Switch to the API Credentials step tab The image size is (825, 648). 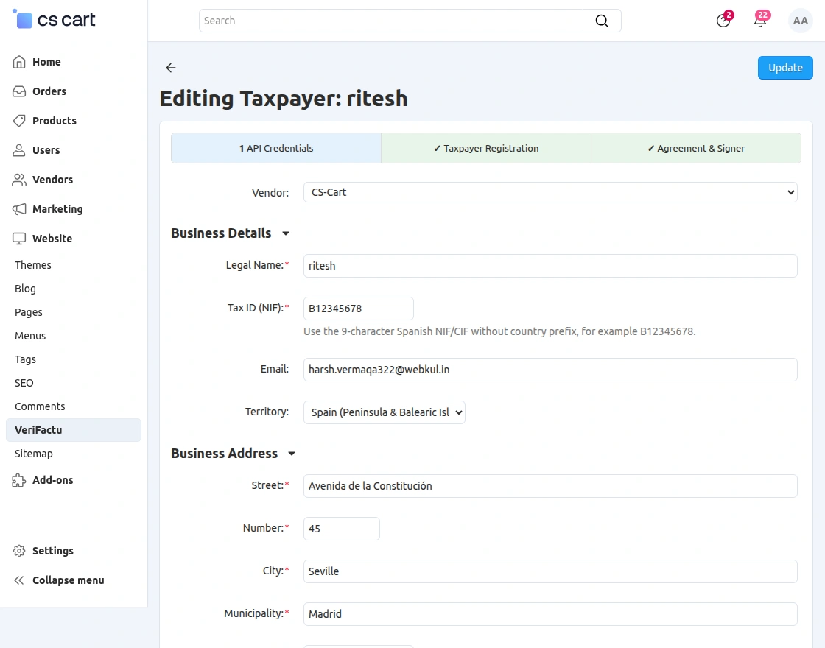click(x=276, y=148)
